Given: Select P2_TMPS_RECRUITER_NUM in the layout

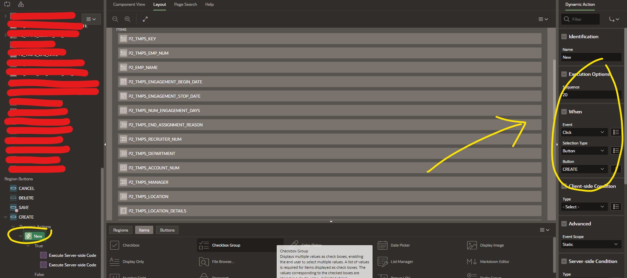Looking at the screenshot, I should tap(329, 139).
